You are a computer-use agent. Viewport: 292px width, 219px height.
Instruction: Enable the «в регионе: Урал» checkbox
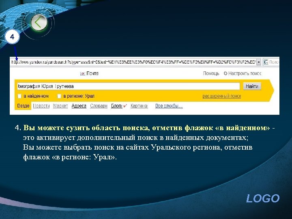[x=59, y=96]
